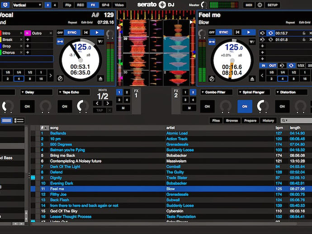Jump to start on right deck
312x234 pixels.
click(x=237, y=32)
